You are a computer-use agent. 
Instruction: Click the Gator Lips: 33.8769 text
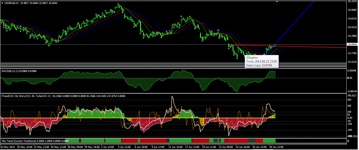click(259, 65)
